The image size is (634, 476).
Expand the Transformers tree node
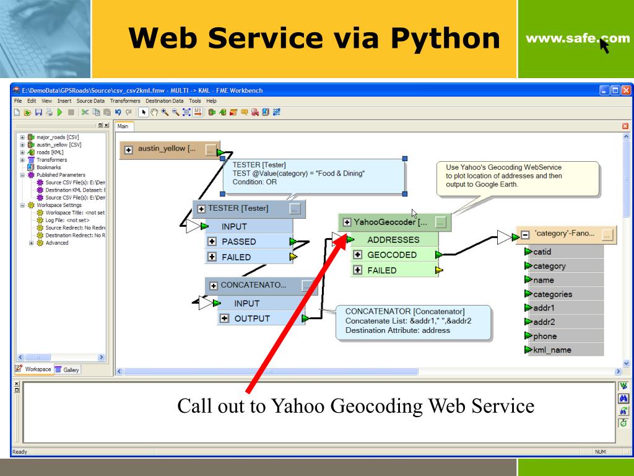click(23, 160)
